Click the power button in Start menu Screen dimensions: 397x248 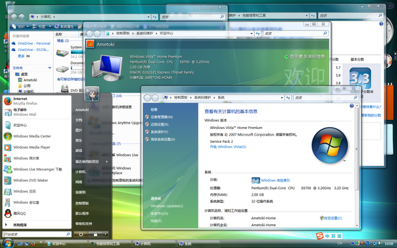point(81,234)
